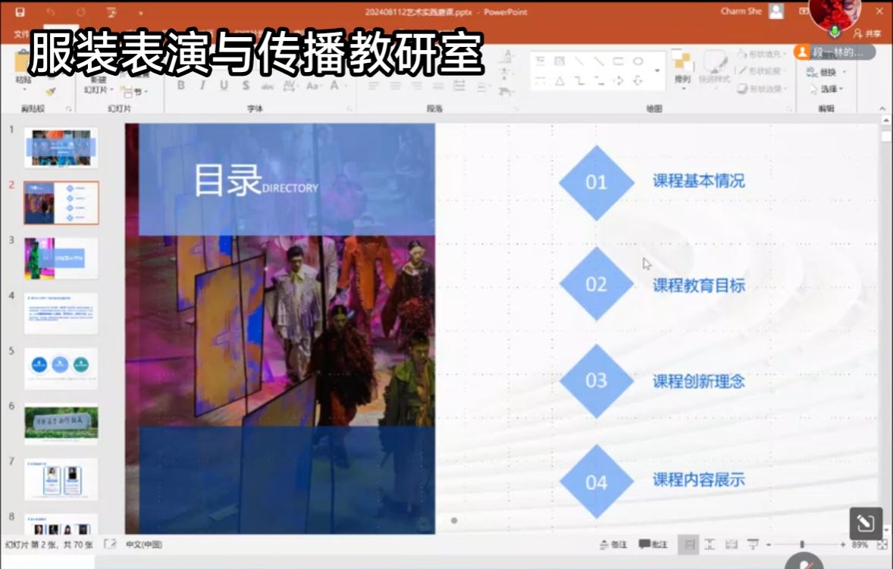Image resolution: width=893 pixels, height=569 pixels.
Task: Redo the last action
Action: point(81,12)
